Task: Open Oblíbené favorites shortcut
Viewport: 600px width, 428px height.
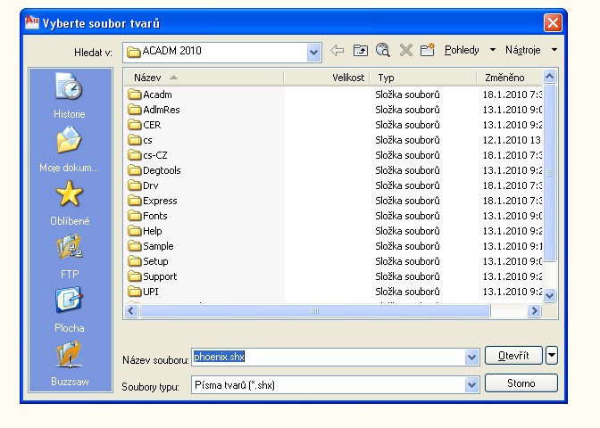Action: 70,202
